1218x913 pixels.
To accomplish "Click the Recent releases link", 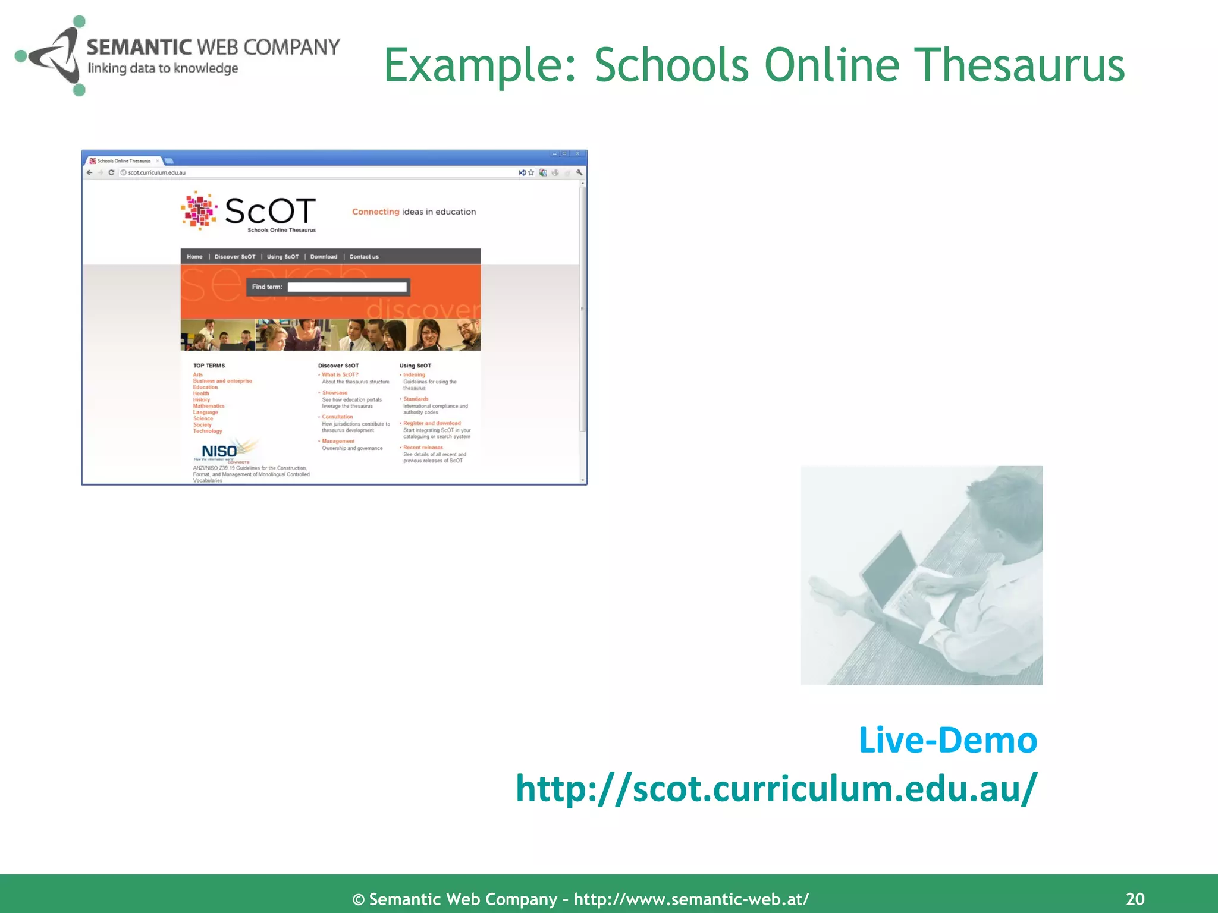I will (423, 448).
